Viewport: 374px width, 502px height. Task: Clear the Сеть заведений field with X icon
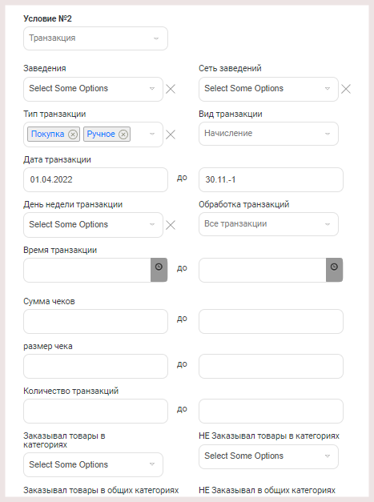click(x=346, y=89)
